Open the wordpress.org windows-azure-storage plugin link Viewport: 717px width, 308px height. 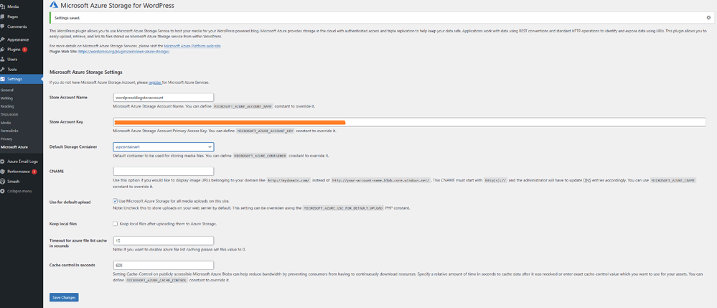pyautogui.click(x=124, y=52)
